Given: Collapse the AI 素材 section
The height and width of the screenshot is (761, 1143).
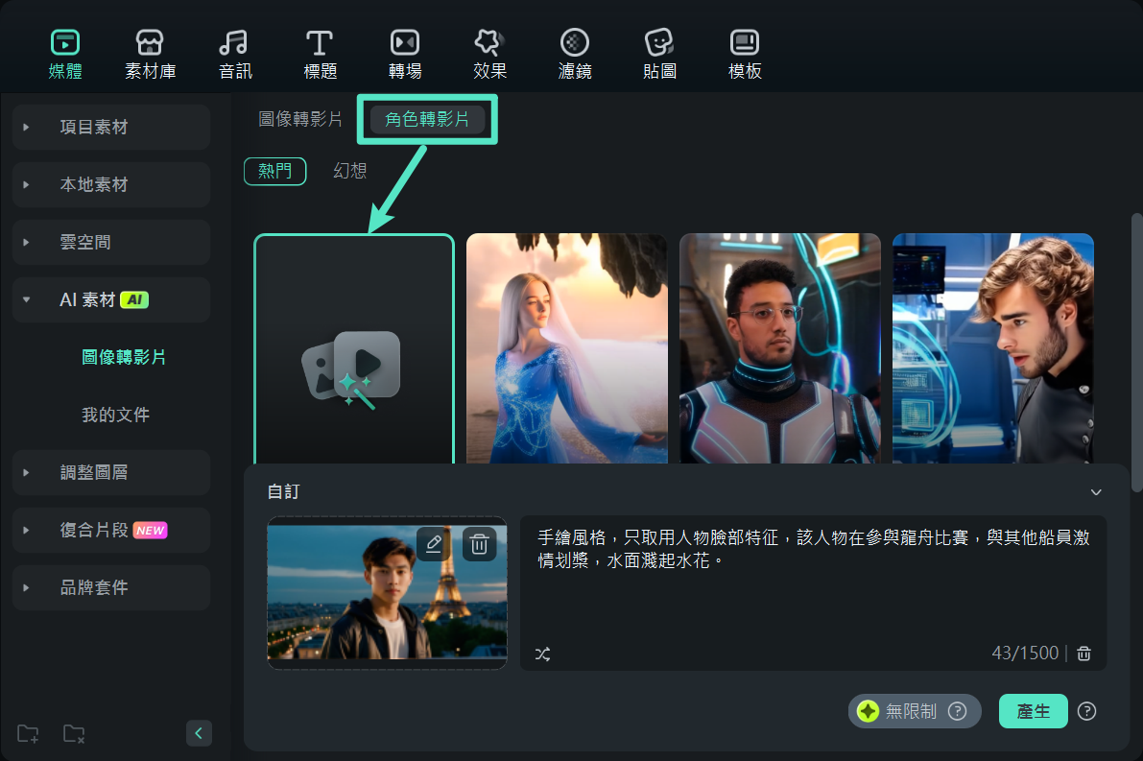Looking at the screenshot, I should click(x=26, y=299).
